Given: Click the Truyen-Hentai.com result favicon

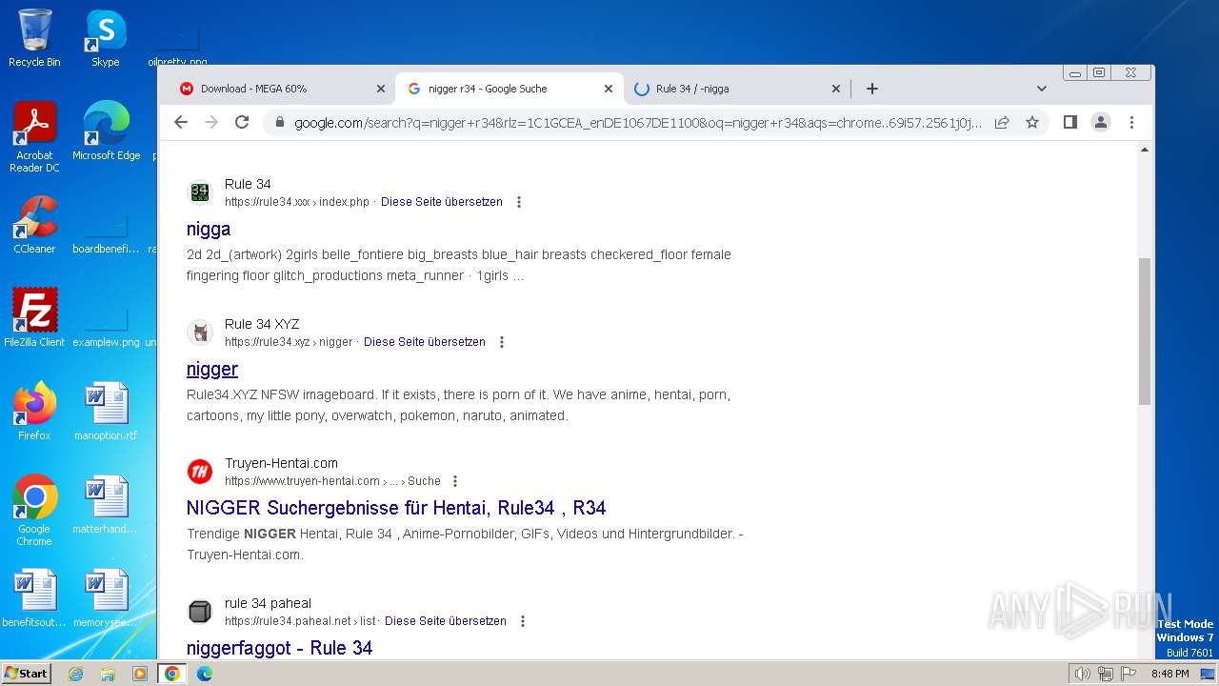Looking at the screenshot, I should point(199,472).
